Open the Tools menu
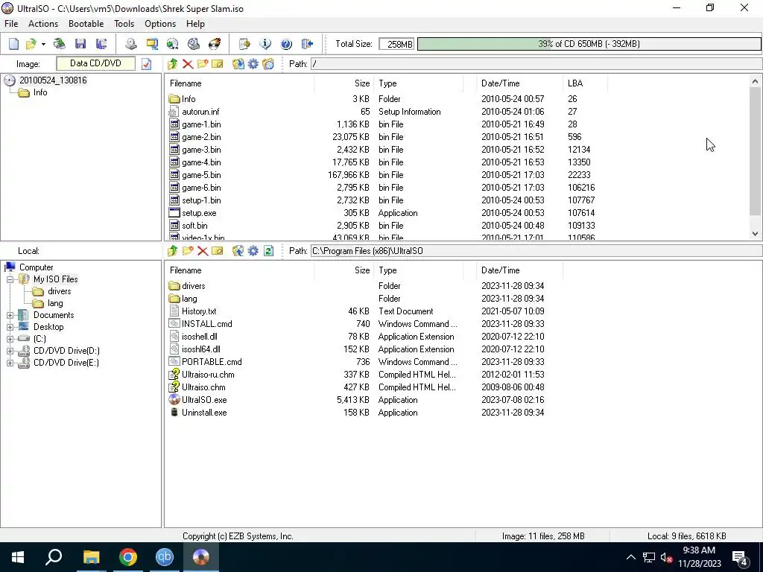This screenshot has width=763, height=572. click(x=124, y=24)
